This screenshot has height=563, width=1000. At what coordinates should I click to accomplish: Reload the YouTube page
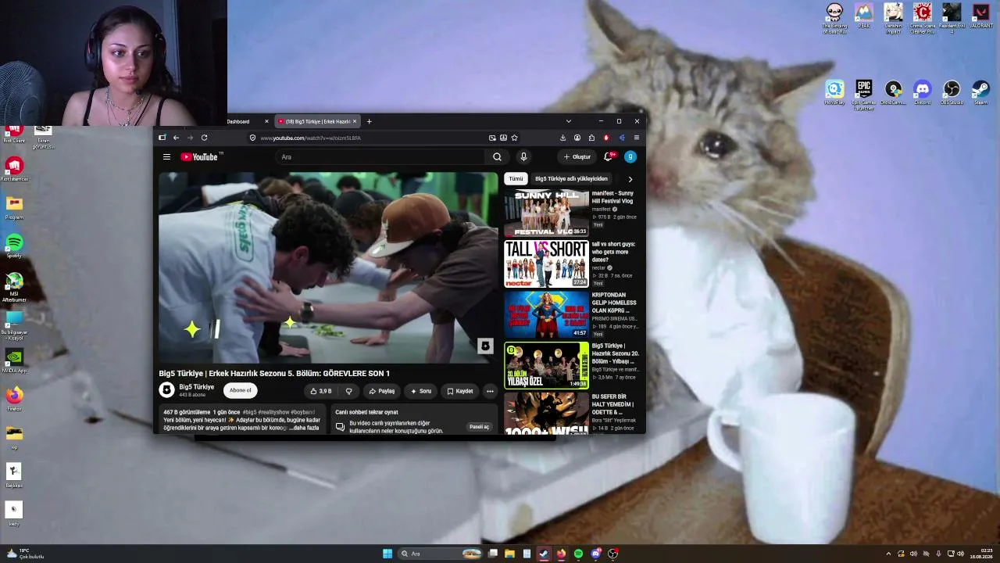click(x=204, y=138)
